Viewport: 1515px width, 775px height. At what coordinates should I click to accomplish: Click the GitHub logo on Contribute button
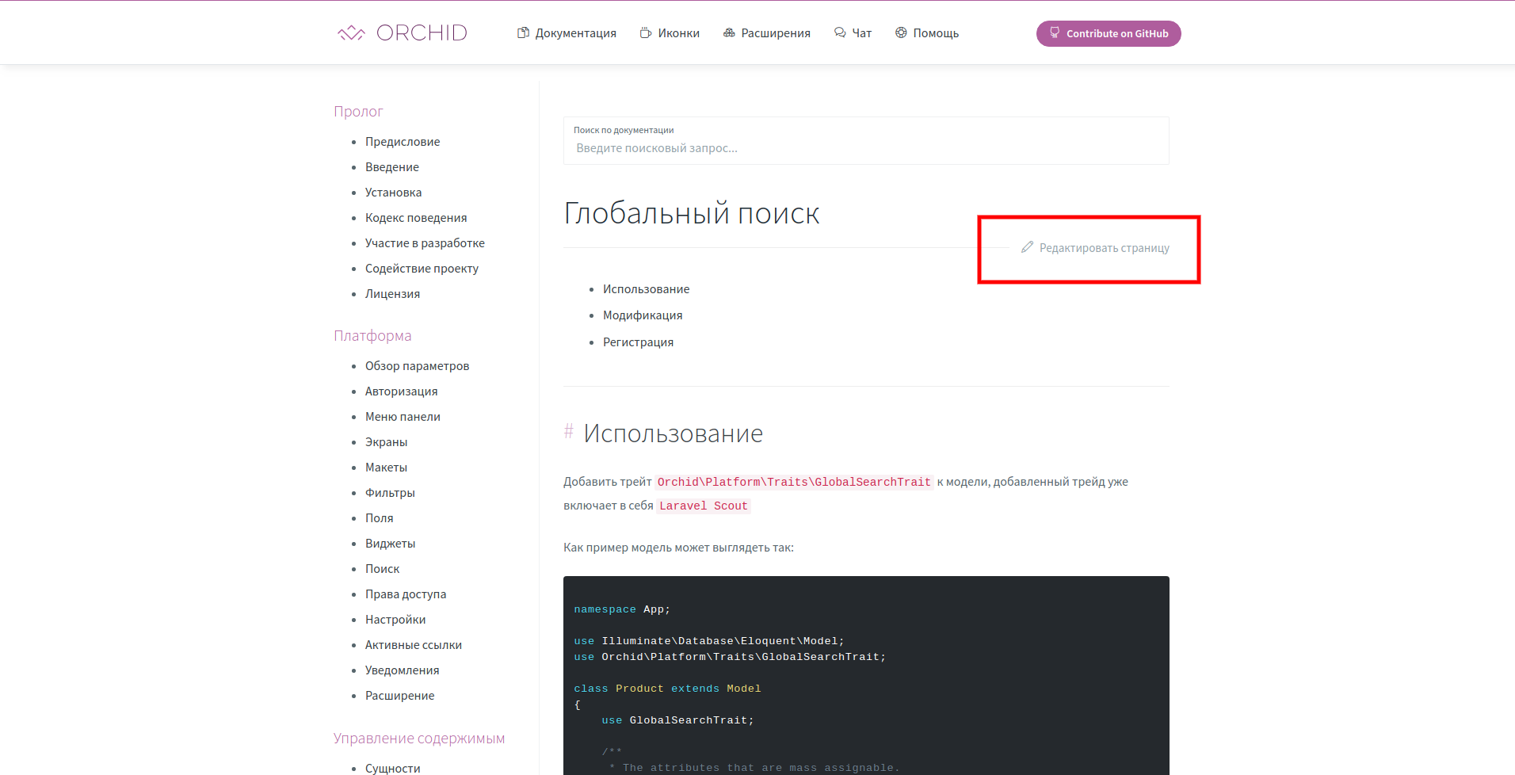[x=1054, y=32]
